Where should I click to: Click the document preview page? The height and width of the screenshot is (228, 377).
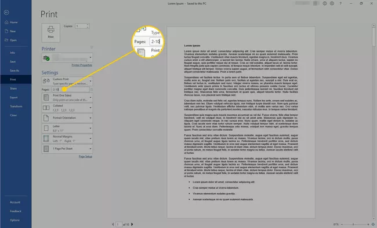[x=241, y=123]
